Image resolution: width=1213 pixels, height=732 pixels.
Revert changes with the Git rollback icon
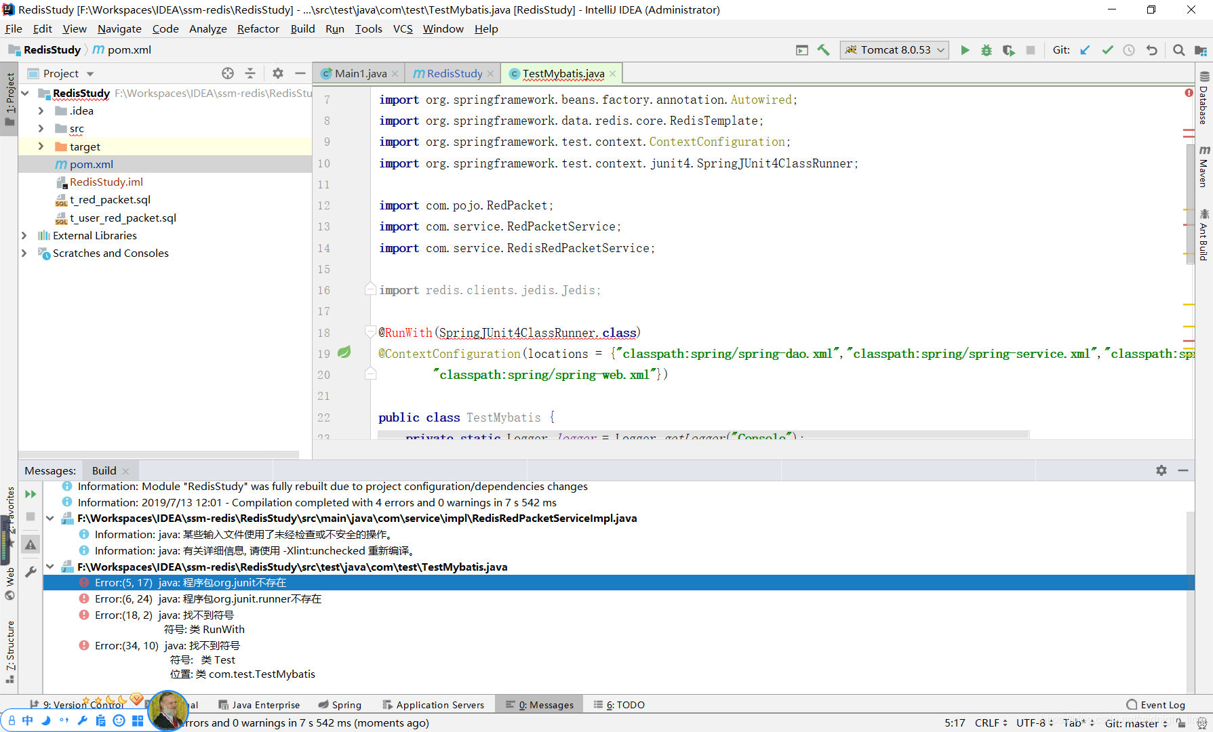point(1151,50)
